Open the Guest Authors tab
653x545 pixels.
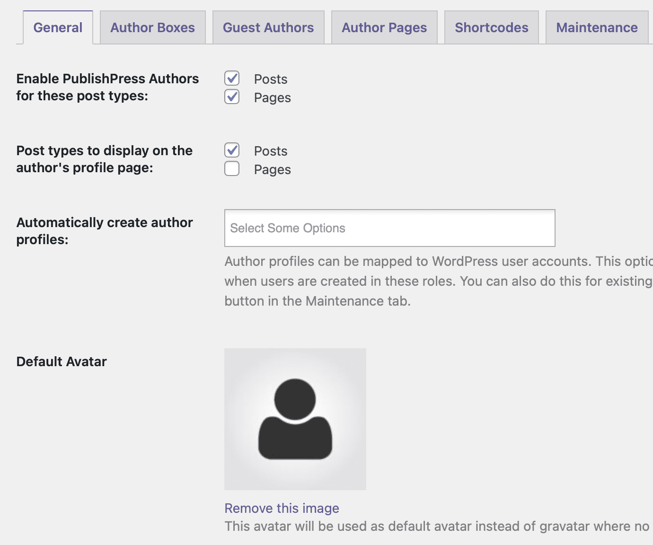(268, 27)
